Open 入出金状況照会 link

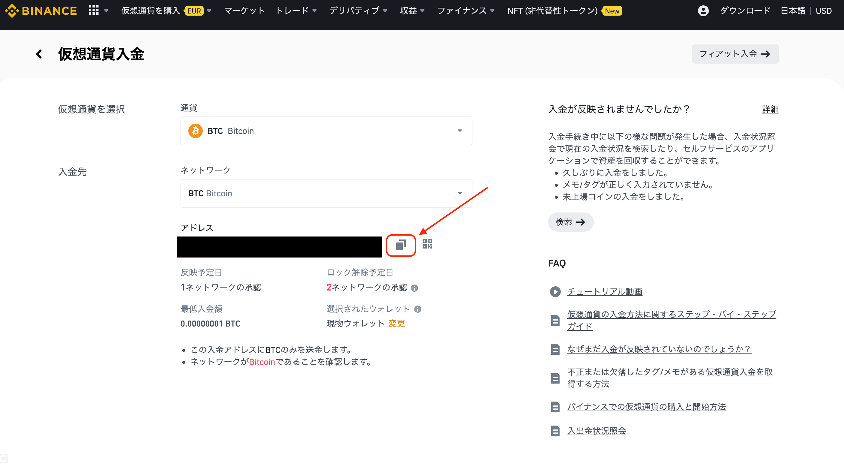click(596, 431)
